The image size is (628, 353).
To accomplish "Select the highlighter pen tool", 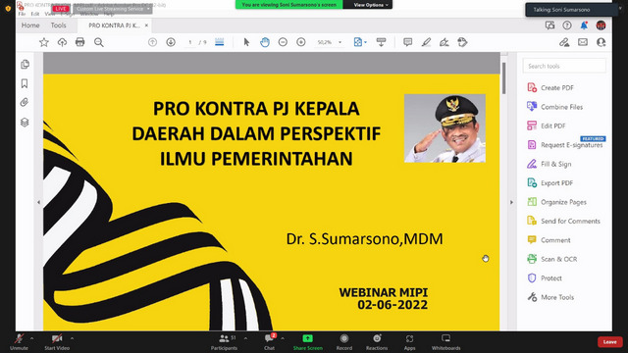I will (x=426, y=42).
